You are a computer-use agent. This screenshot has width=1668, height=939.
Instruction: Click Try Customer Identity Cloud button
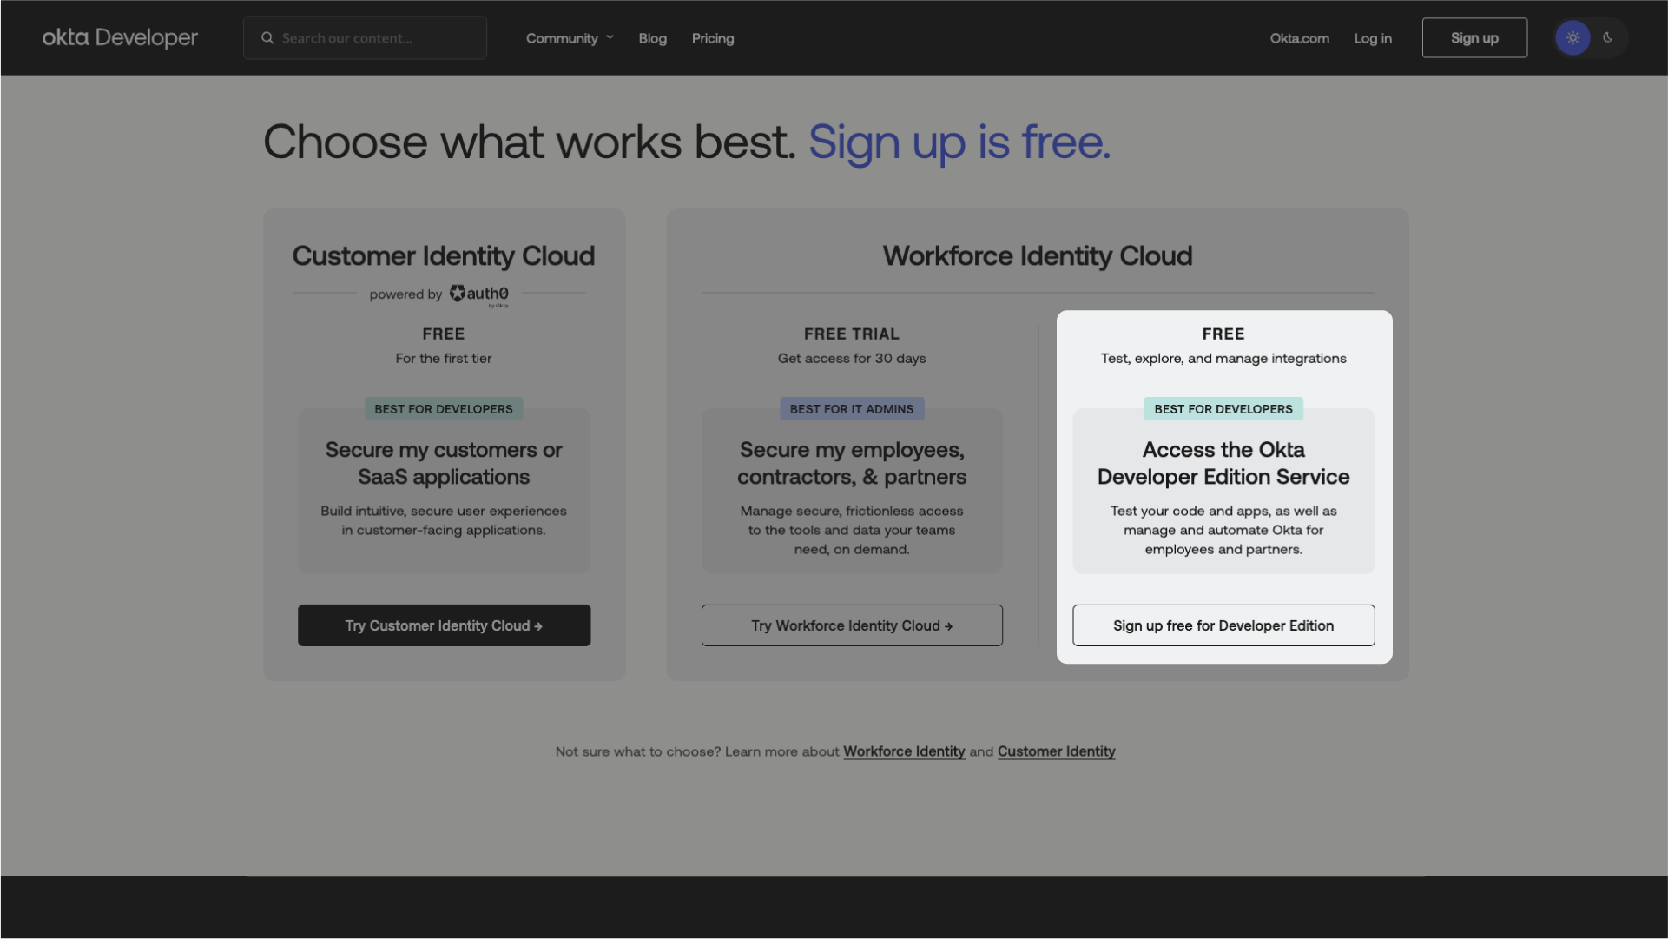click(x=444, y=625)
